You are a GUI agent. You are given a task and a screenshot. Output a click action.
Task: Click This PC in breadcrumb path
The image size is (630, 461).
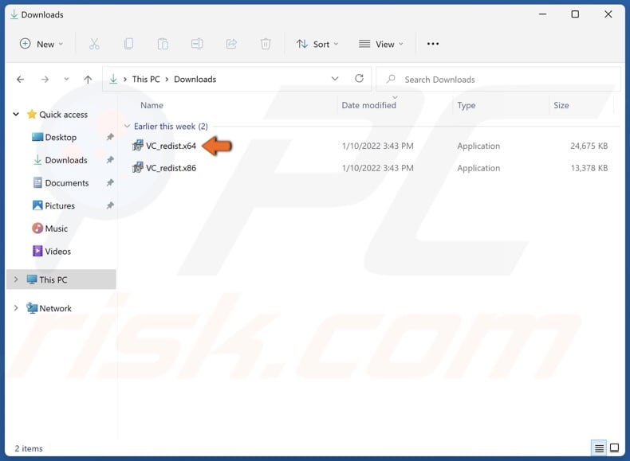coord(146,79)
